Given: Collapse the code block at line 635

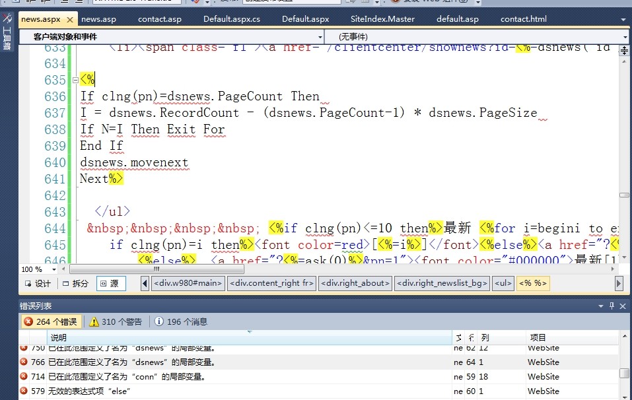Looking at the screenshot, I should coord(75,80).
